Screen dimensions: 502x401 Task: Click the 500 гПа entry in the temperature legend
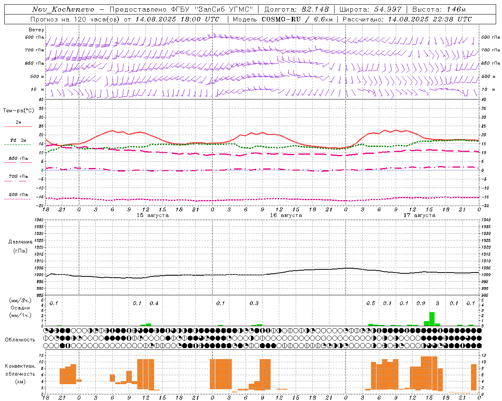18,195
